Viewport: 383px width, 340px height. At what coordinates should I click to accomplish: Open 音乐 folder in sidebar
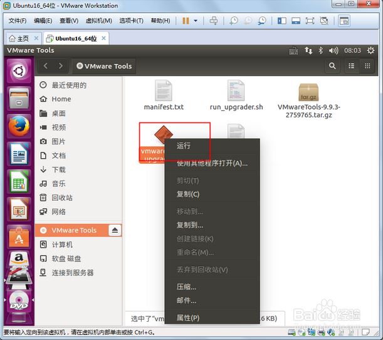click(78, 184)
